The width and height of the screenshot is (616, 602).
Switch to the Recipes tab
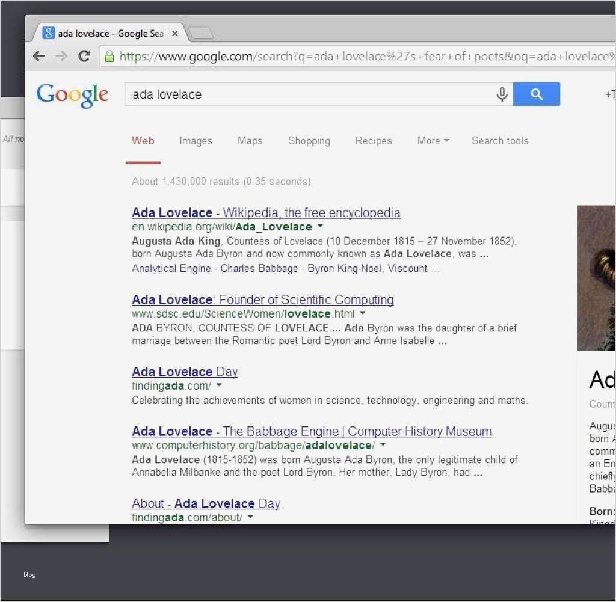point(374,141)
